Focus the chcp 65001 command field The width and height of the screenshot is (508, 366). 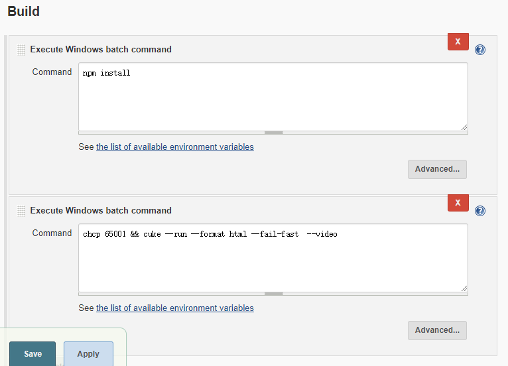click(273, 257)
